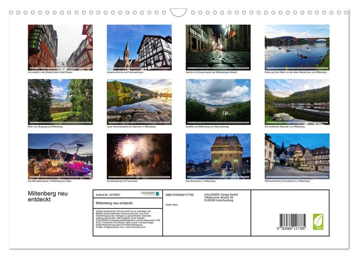This screenshot has width=357, height=257.
Task: Click caption 'Ausblick auf Miltenberg vom Bismarckweg'
Action: coord(207,127)
